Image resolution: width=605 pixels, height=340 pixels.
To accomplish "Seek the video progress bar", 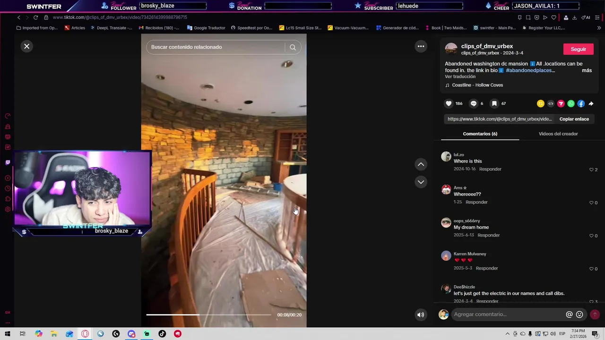I will [208, 314].
